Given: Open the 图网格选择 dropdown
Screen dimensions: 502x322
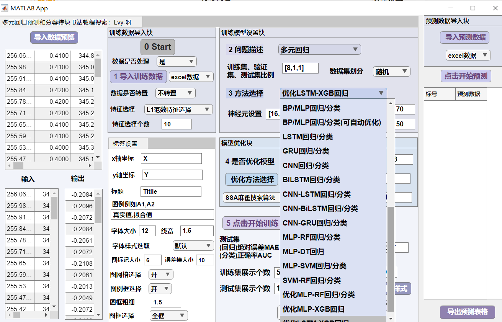Looking at the screenshot, I should [160, 275].
